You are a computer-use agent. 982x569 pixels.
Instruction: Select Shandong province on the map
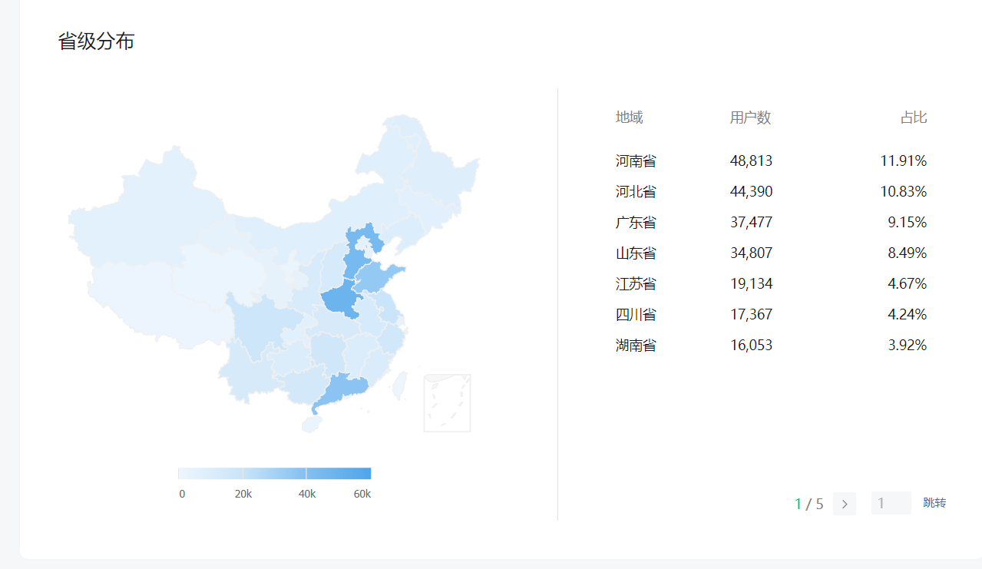tap(380, 277)
